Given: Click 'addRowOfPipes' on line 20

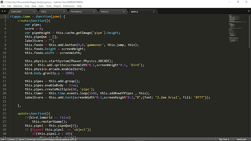Looking at the screenshot, I should point(121,93).
